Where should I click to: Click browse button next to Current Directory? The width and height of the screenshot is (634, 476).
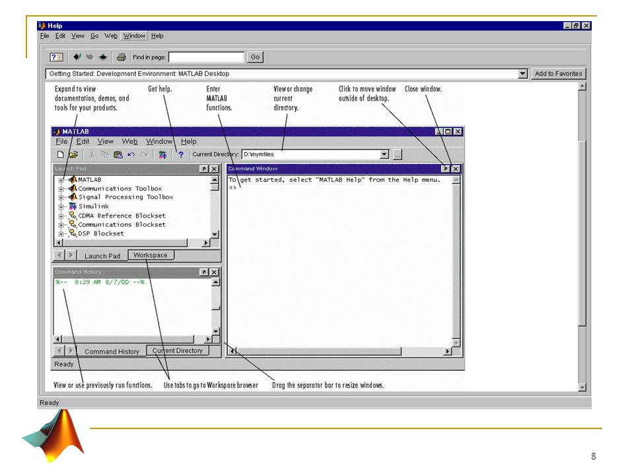(398, 154)
